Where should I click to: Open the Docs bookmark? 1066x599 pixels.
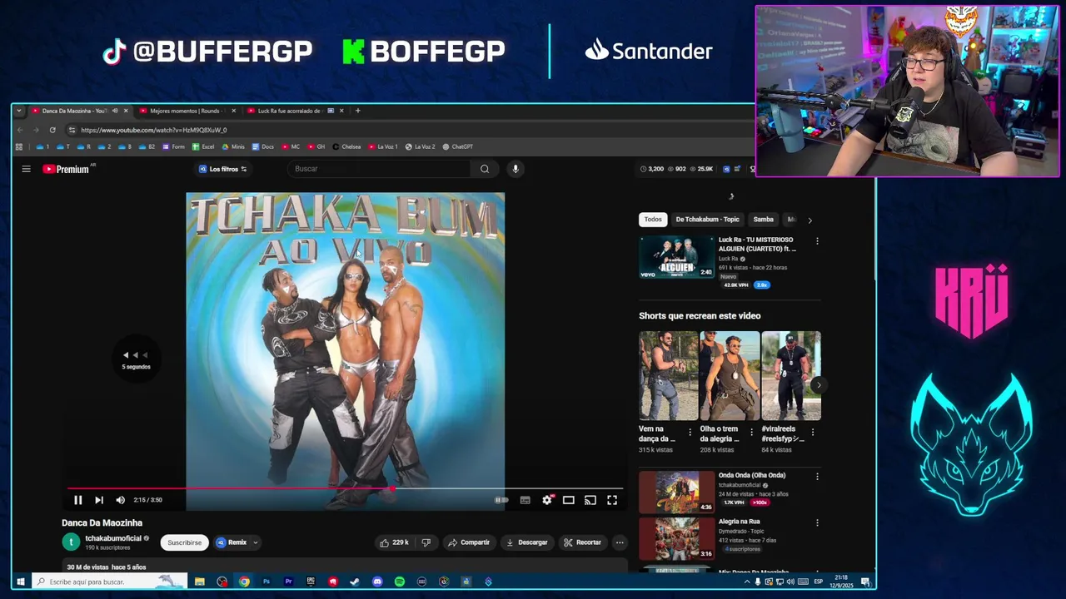point(263,146)
